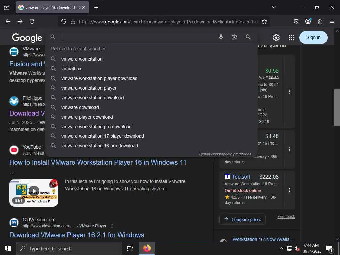Click the site padlock security icon
Screen dimensions: 340x255
(x=73, y=22)
